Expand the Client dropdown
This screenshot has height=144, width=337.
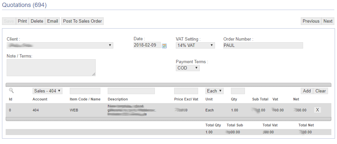[x=60, y=46]
